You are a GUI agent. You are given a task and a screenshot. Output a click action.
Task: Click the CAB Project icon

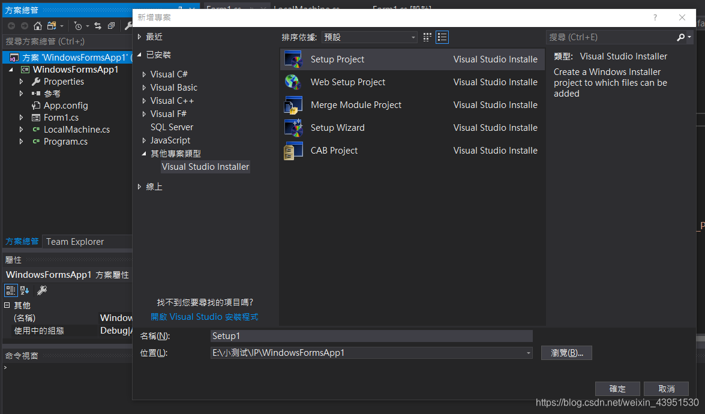293,150
